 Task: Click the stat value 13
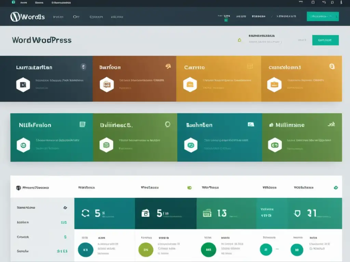222,213
